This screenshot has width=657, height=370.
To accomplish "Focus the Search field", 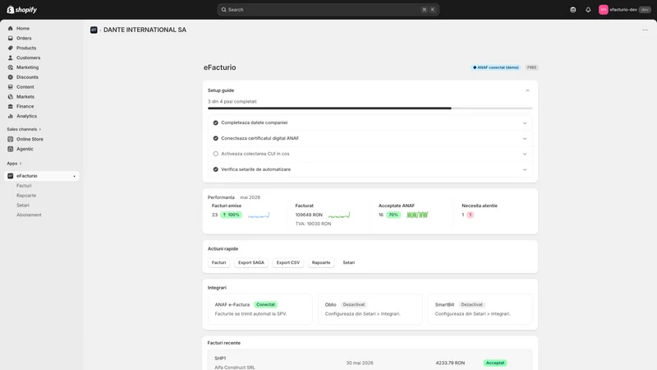I will click(328, 10).
